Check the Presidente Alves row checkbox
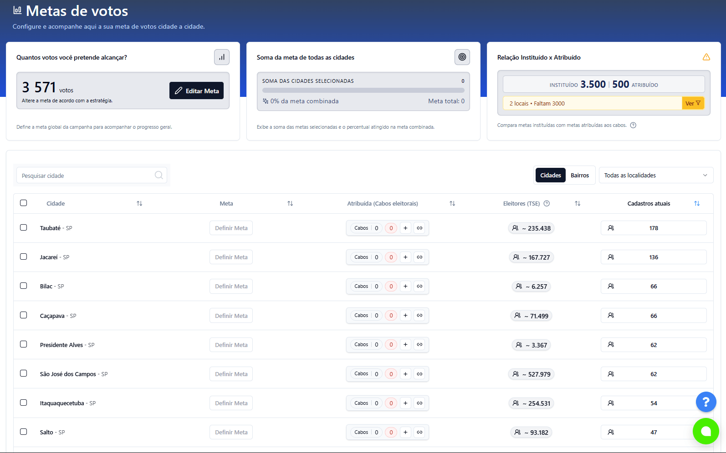The height and width of the screenshot is (453, 726). click(24, 344)
